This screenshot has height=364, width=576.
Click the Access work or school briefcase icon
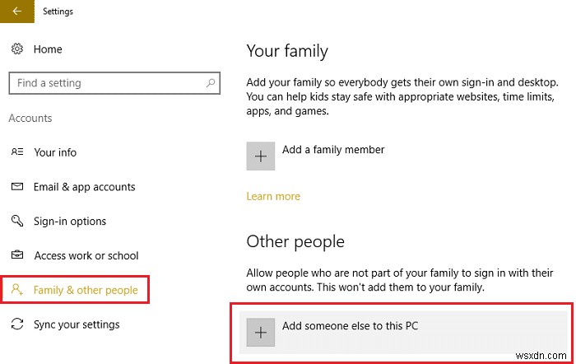pyautogui.click(x=16, y=256)
